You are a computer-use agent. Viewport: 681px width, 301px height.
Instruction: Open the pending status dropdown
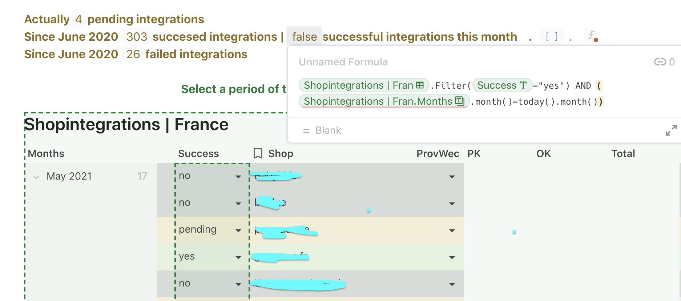tap(238, 230)
